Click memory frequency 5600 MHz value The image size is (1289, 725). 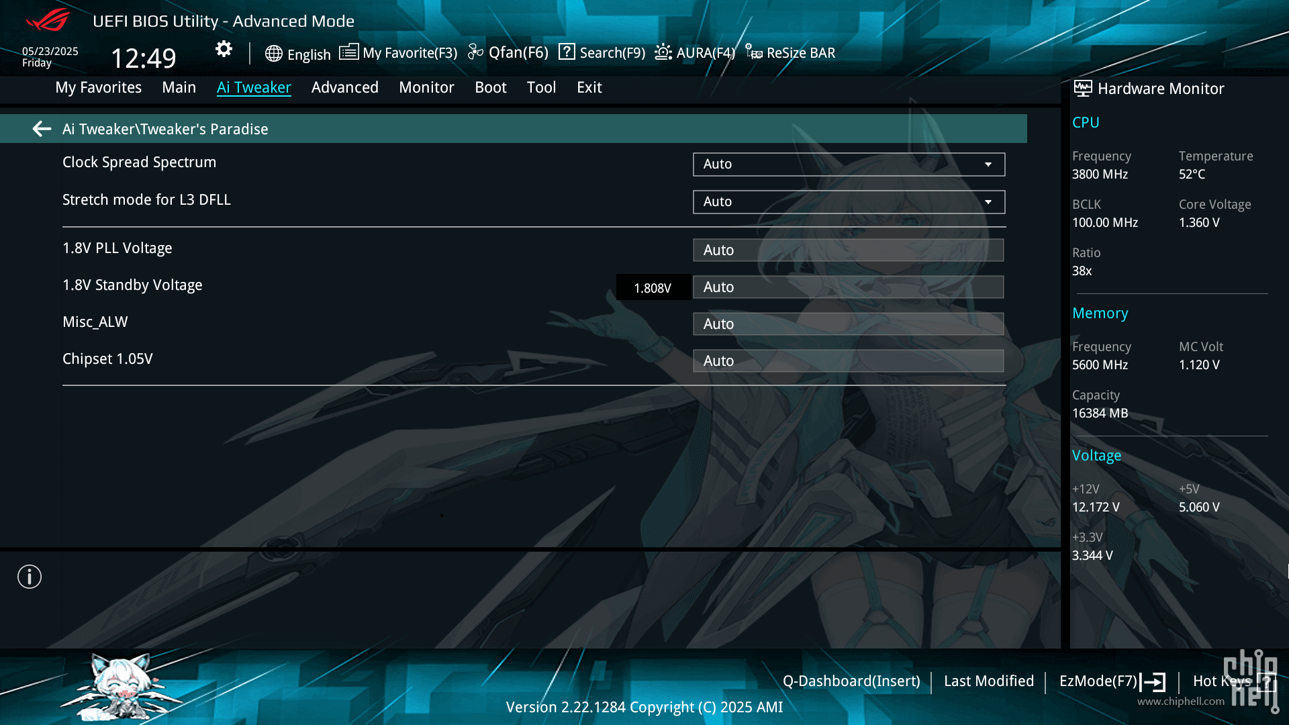click(x=1100, y=365)
